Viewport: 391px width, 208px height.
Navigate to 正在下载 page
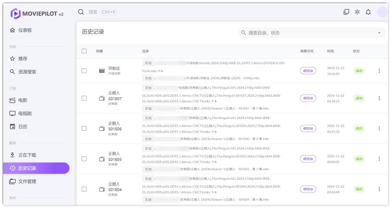click(27, 155)
